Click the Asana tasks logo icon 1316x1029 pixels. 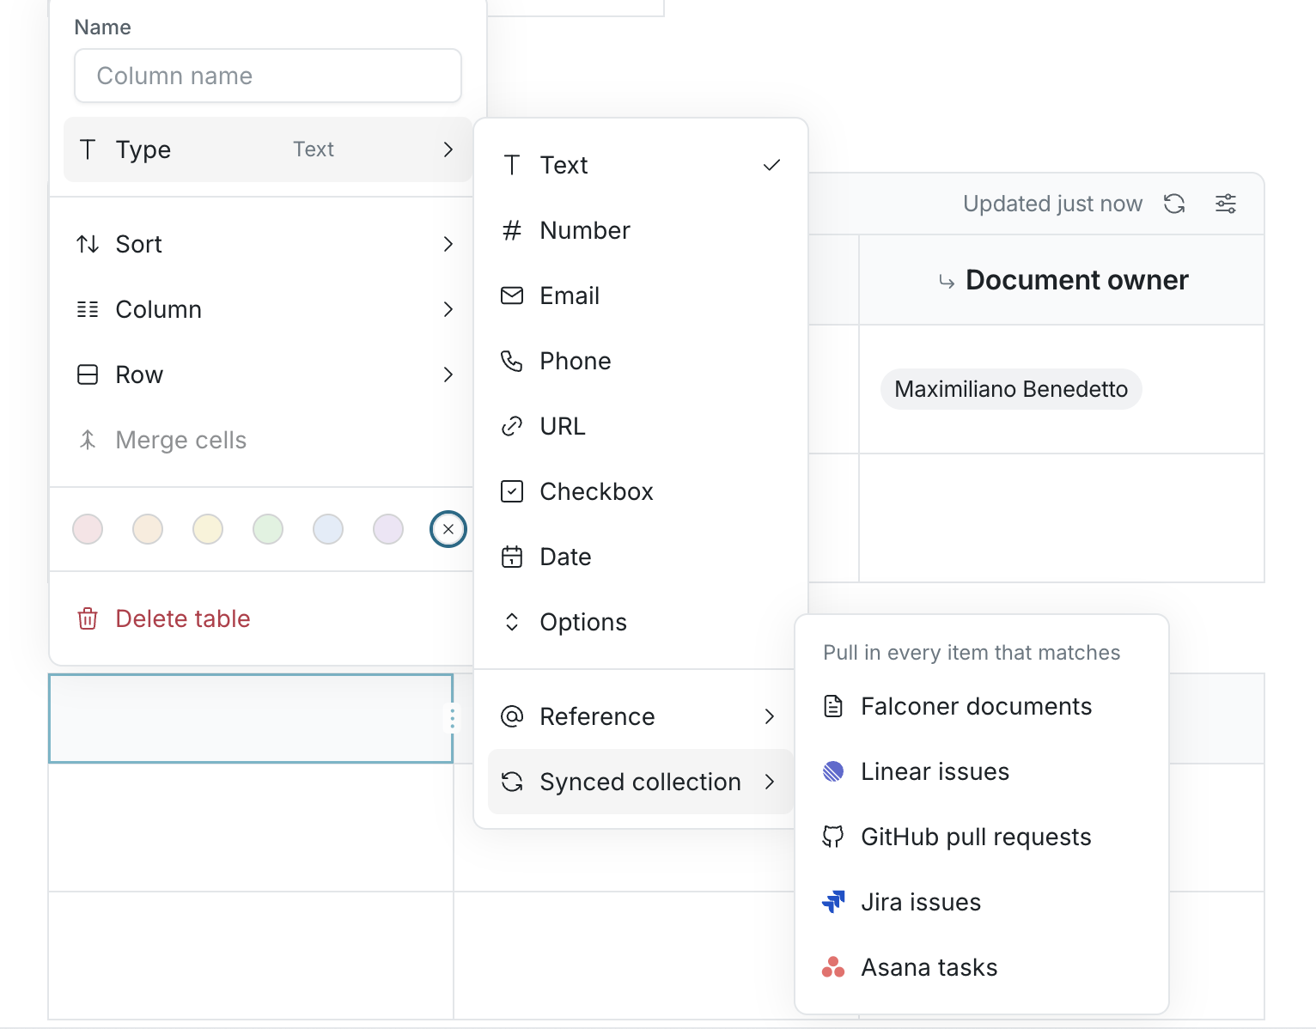click(833, 967)
